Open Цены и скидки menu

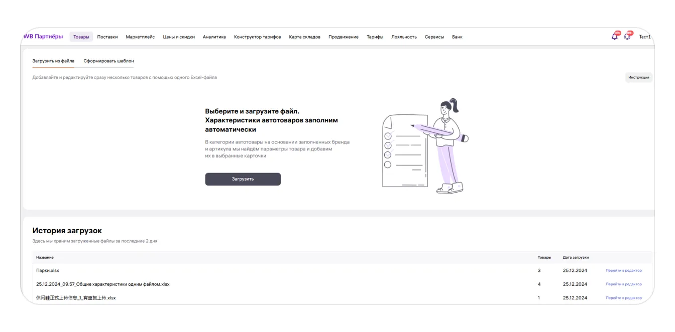point(179,37)
